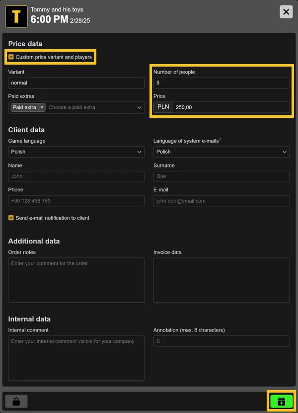The image size is (298, 413).
Task: Click the Variant input field
Action: click(76, 83)
